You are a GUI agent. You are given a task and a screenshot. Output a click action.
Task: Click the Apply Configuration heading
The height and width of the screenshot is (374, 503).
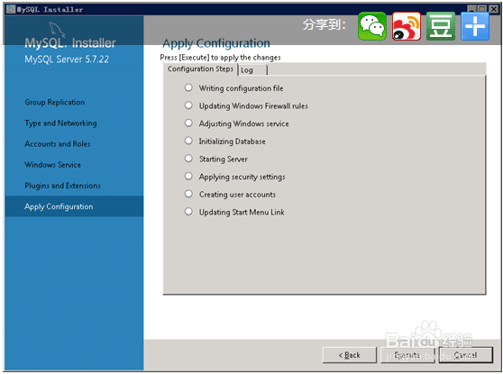(x=216, y=43)
